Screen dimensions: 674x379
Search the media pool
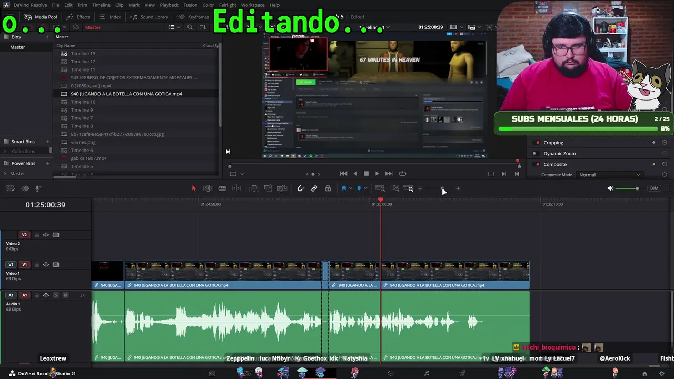(x=190, y=27)
